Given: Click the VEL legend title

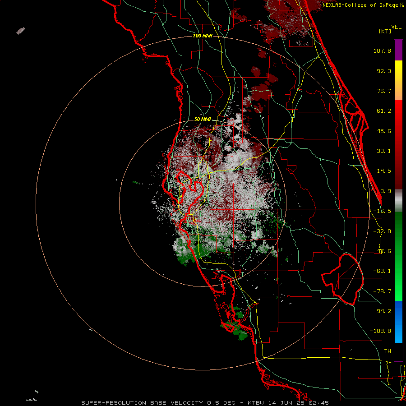Looking at the screenshot, I should tap(396, 27).
